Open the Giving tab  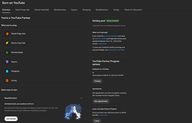116,10
